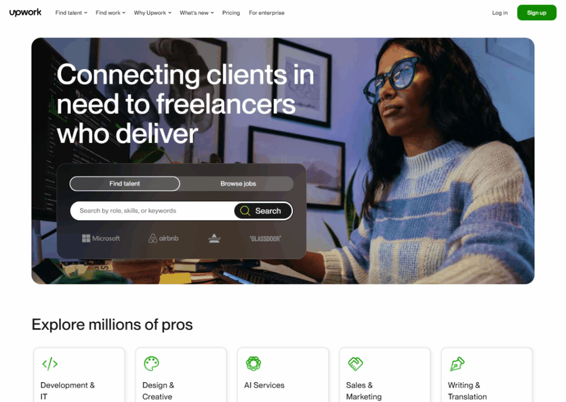Click the Log in link
Viewport: 566px width, 402px height.
(500, 13)
